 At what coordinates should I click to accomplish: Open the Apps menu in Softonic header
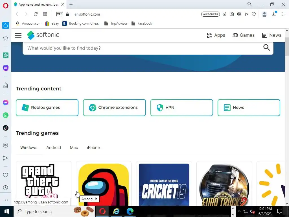(216, 35)
